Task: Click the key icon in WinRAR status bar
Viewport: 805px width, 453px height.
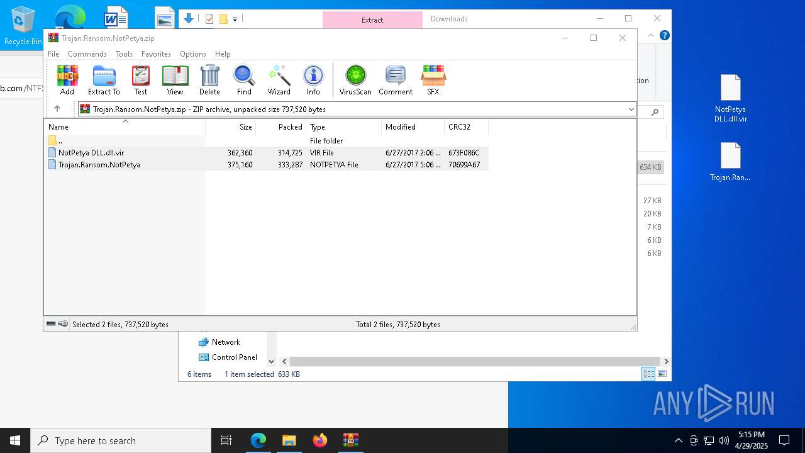Action: pyautogui.click(x=63, y=324)
